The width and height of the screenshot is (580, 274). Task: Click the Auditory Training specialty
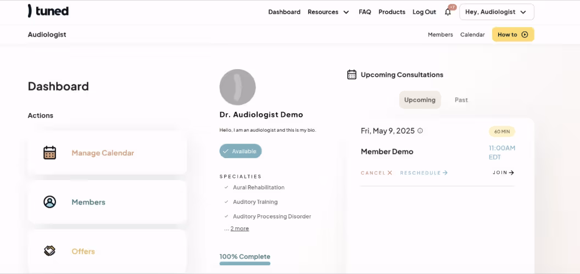click(255, 202)
